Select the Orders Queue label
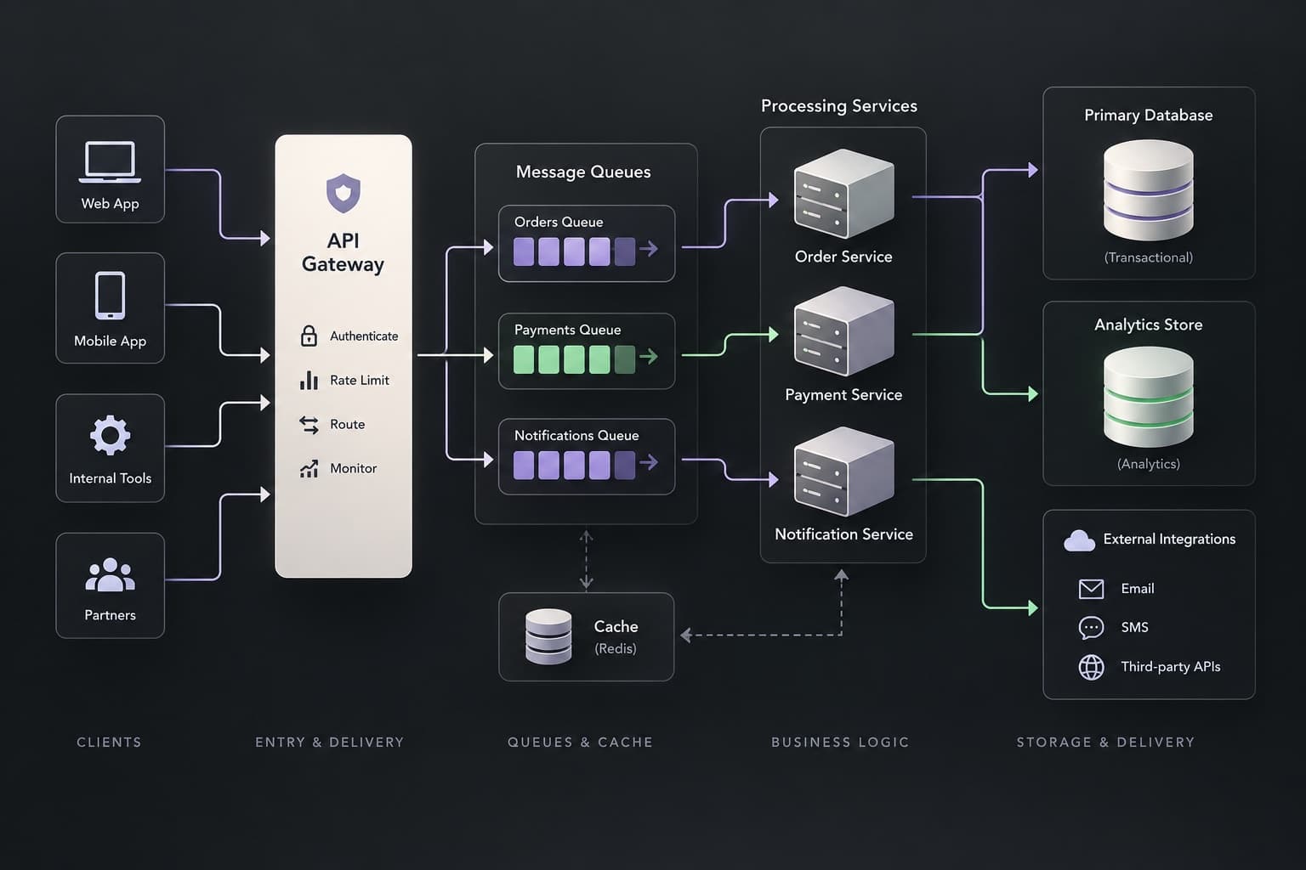Viewport: 1306px width, 870px height. tap(559, 222)
